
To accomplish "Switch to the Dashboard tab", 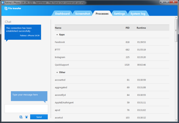I will point(62,14).
